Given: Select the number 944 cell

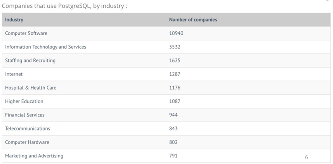Looking at the screenshot, I should [x=173, y=115].
